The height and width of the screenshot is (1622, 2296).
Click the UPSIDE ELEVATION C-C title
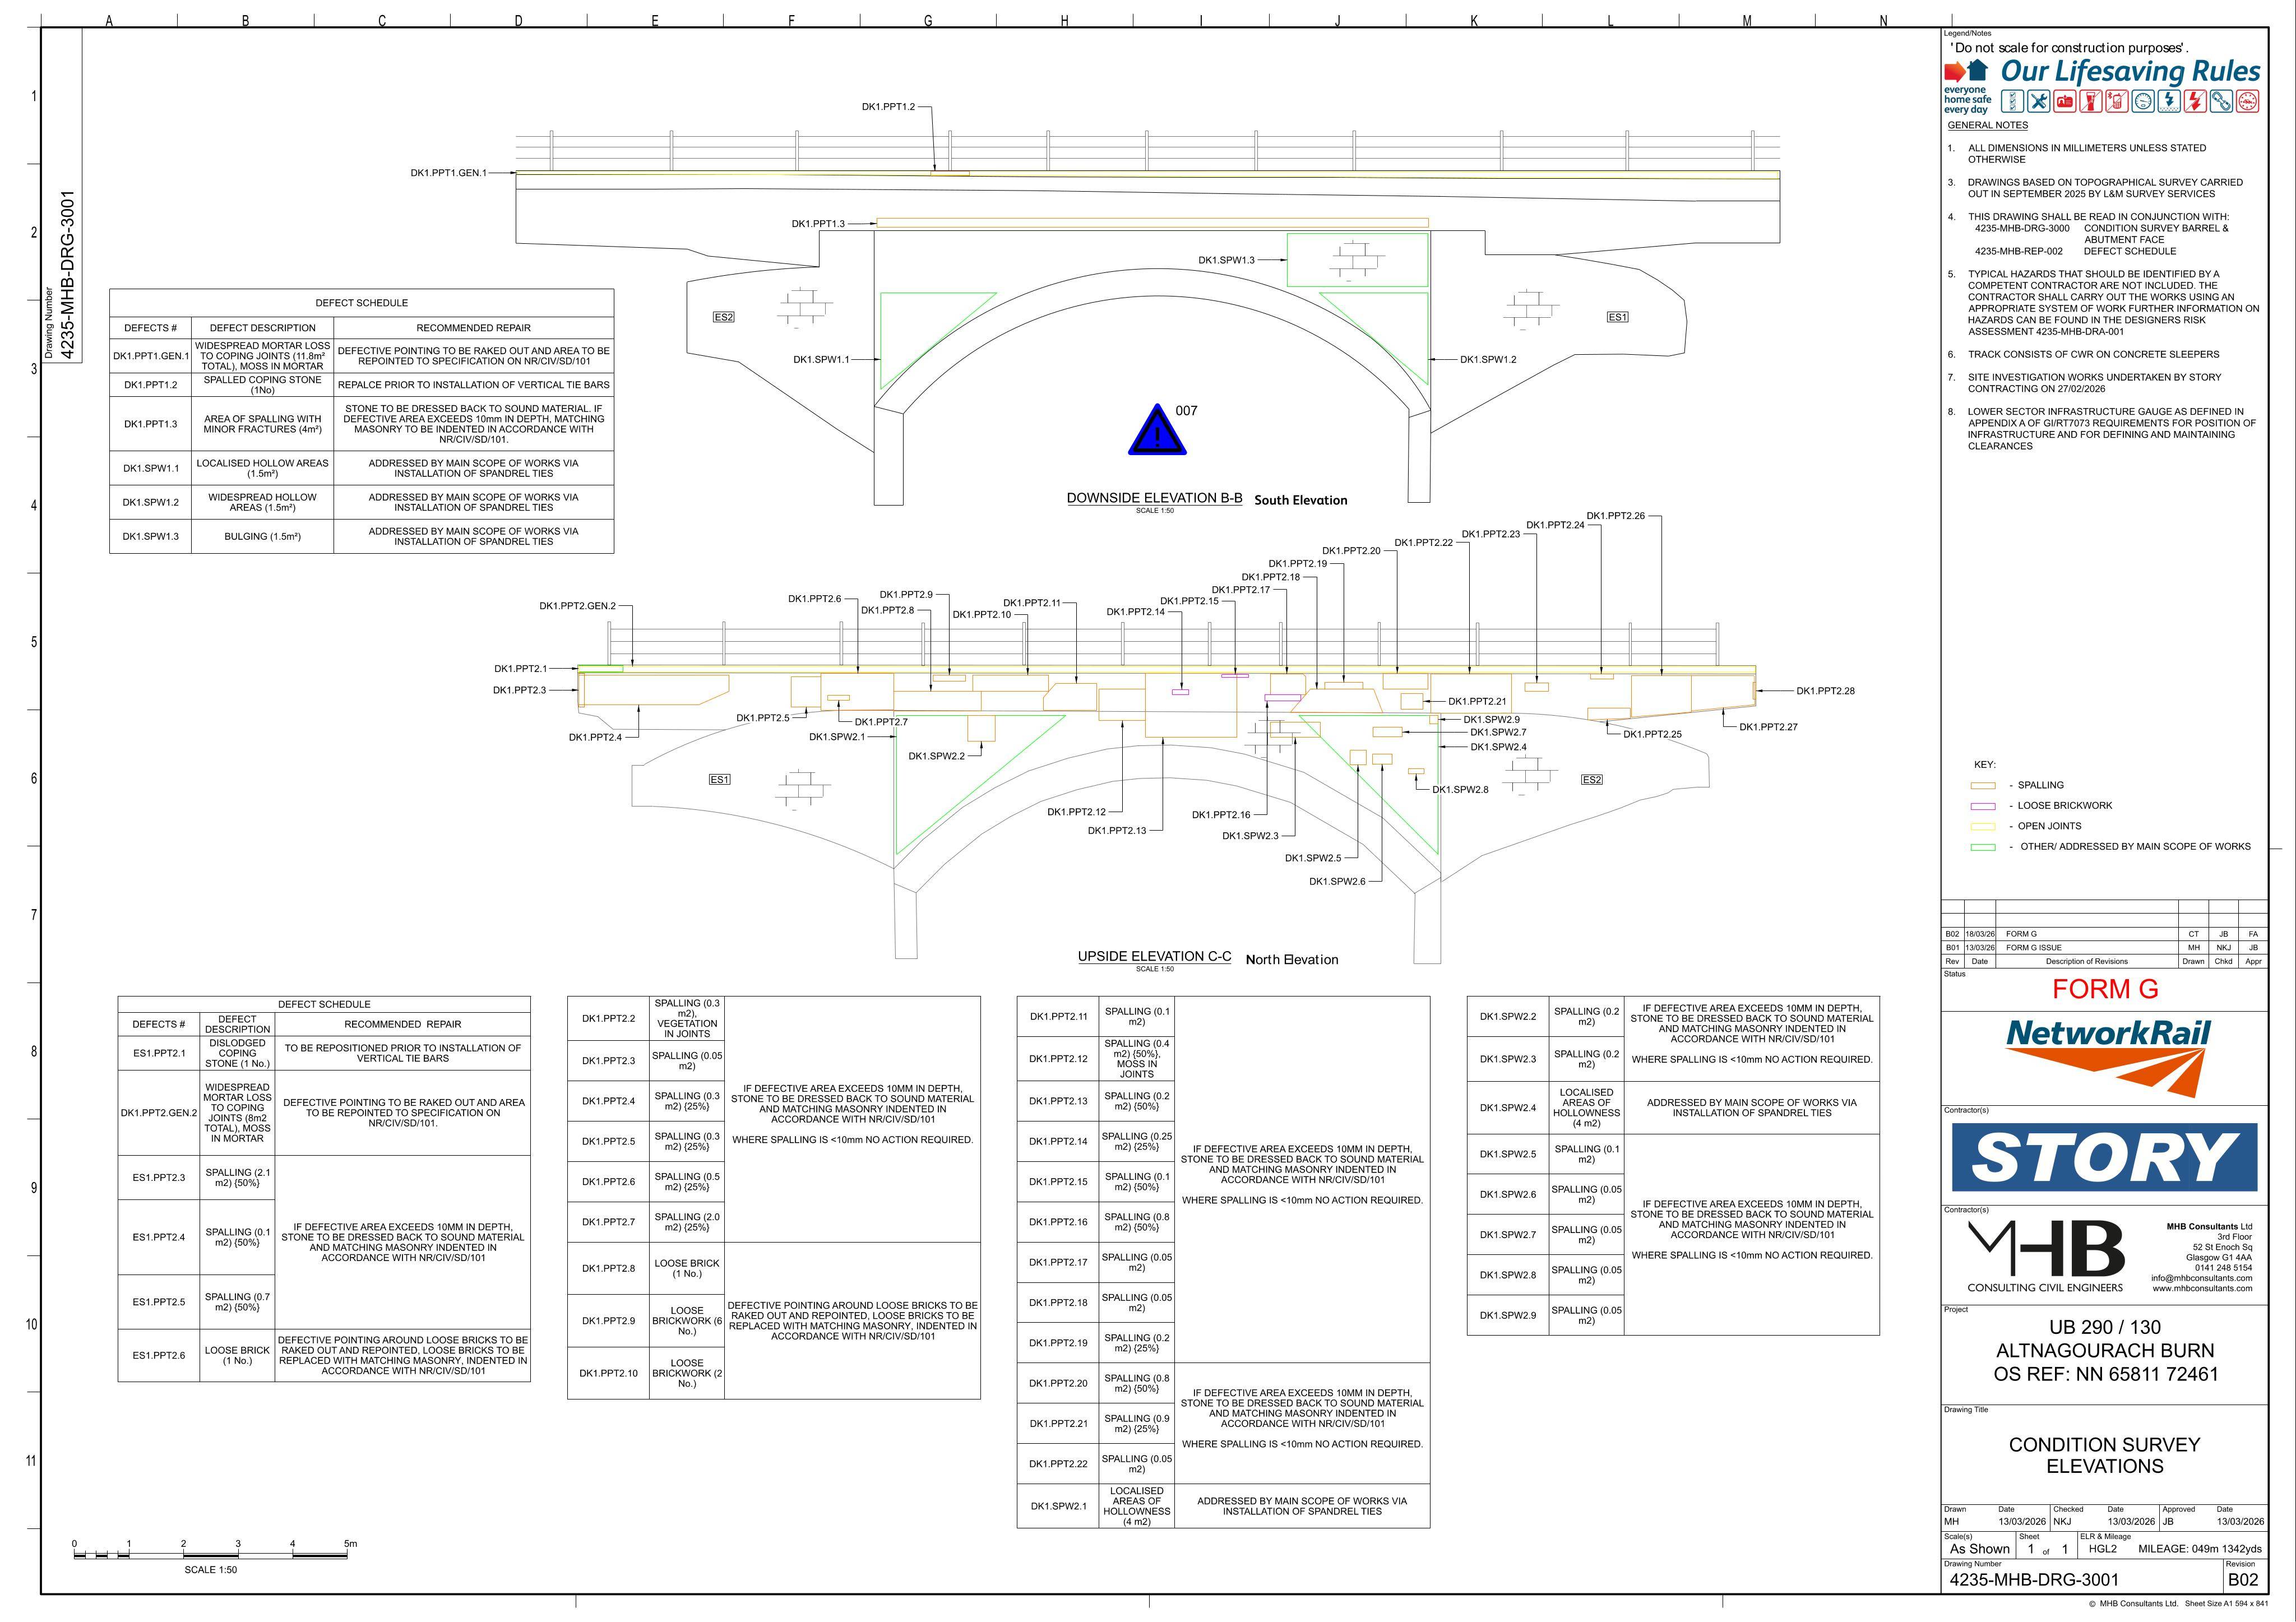[1154, 956]
